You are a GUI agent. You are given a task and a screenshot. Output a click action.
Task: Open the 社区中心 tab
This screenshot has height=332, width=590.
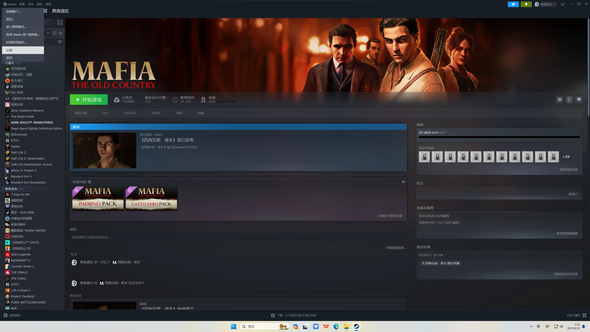click(130, 113)
